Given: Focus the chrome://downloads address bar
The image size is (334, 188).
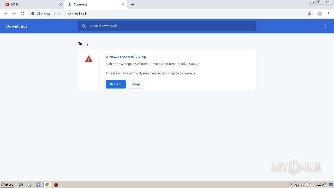Looking at the screenshot, I should point(167,14).
